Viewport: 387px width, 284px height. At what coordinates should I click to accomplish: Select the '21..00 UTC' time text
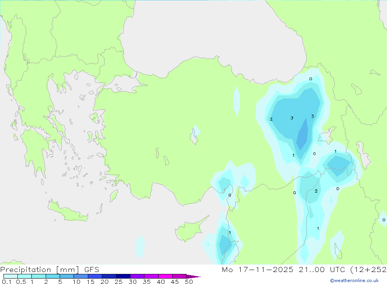322,269
